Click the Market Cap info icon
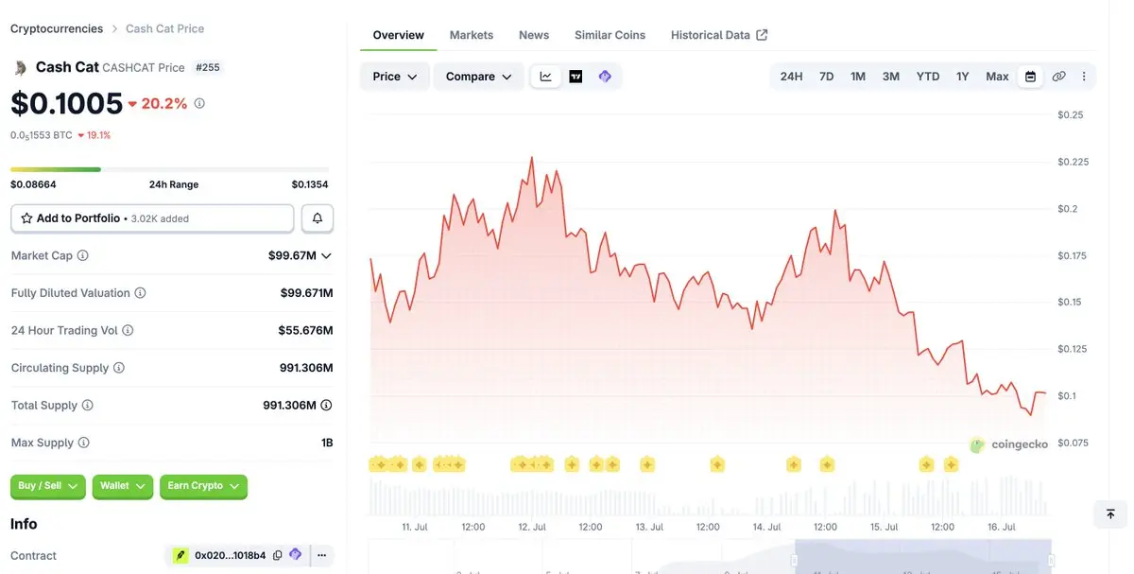The image size is (1134, 574). click(83, 255)
